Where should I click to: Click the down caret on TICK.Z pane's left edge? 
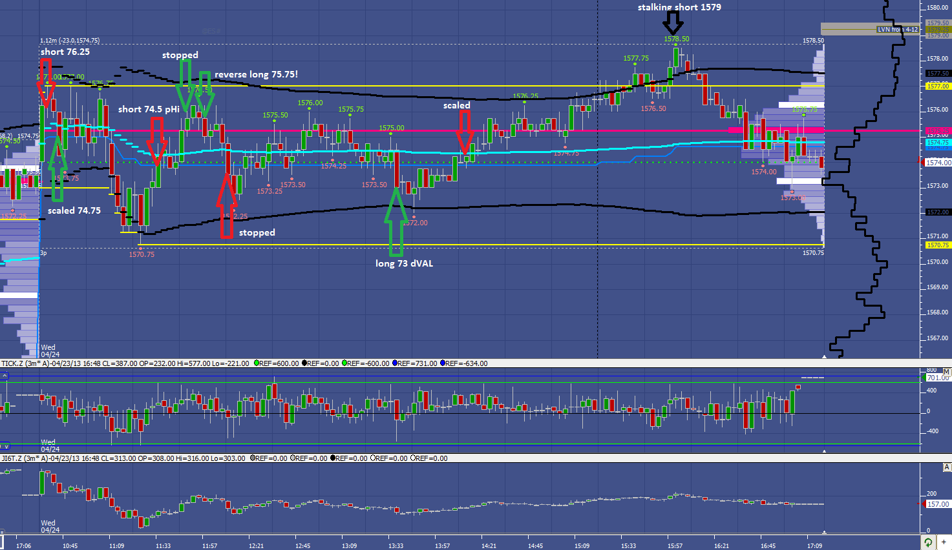pos(5,445)
